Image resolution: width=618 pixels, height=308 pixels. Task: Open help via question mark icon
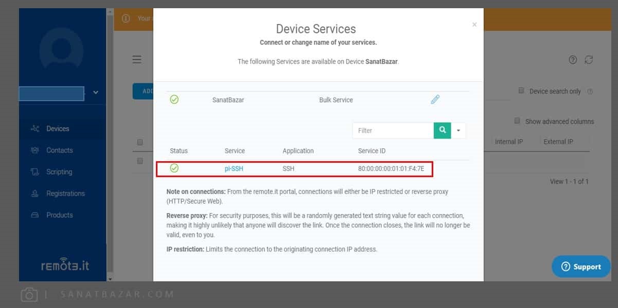(x=573, y=60)
